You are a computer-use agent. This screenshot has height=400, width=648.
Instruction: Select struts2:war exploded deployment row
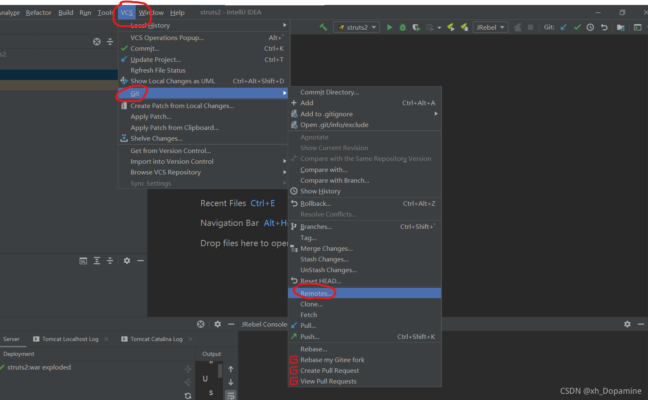pos(97,367)
